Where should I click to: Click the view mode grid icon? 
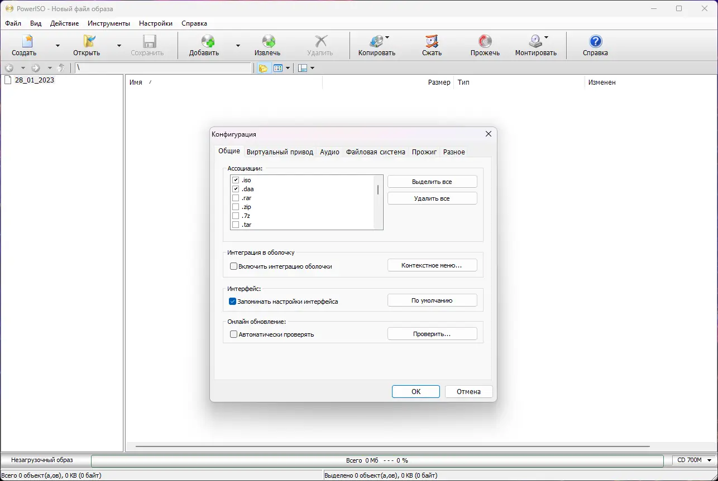(277, 68)
